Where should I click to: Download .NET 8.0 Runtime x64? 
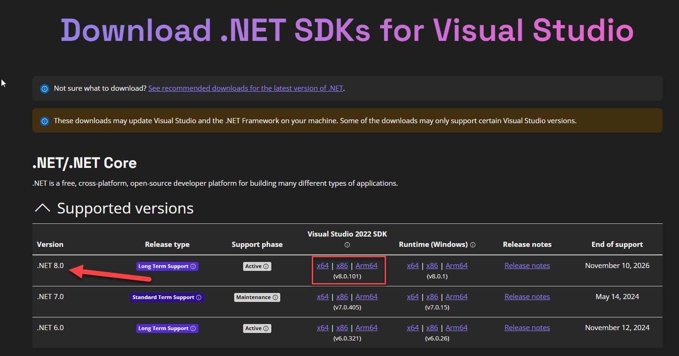click(412, 266)
